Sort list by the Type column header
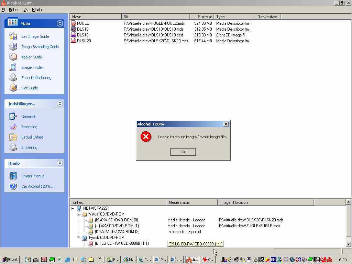 coord(234,16)
